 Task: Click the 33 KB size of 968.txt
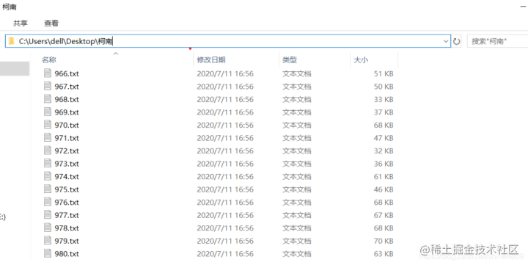pos(384,99)
